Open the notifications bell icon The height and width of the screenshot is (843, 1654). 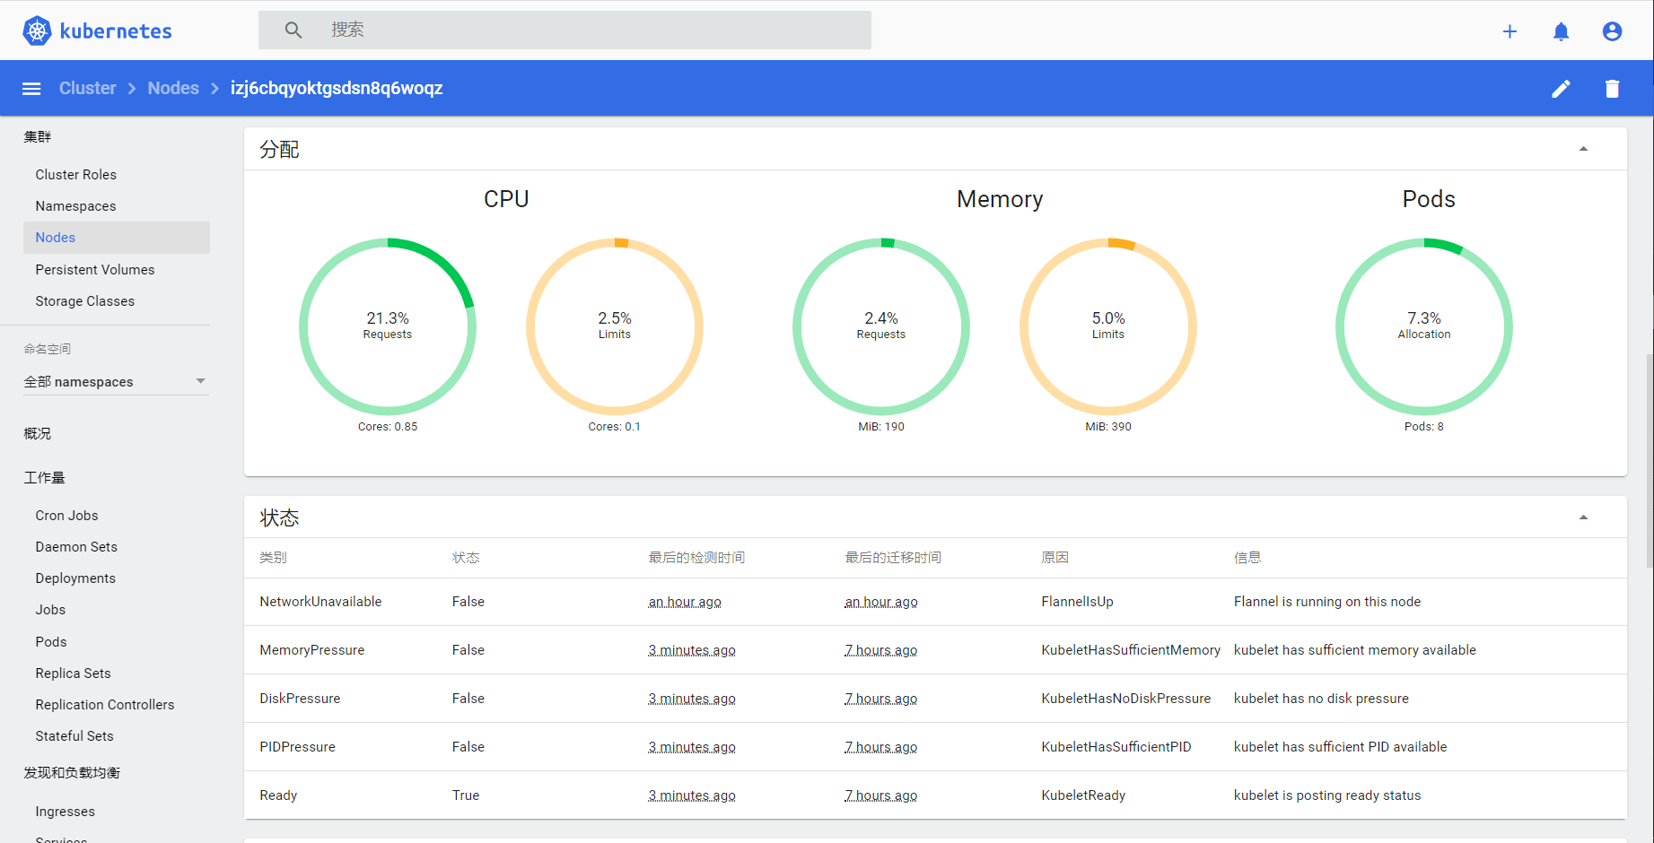pyautogui.click(x=1562, y=30)
